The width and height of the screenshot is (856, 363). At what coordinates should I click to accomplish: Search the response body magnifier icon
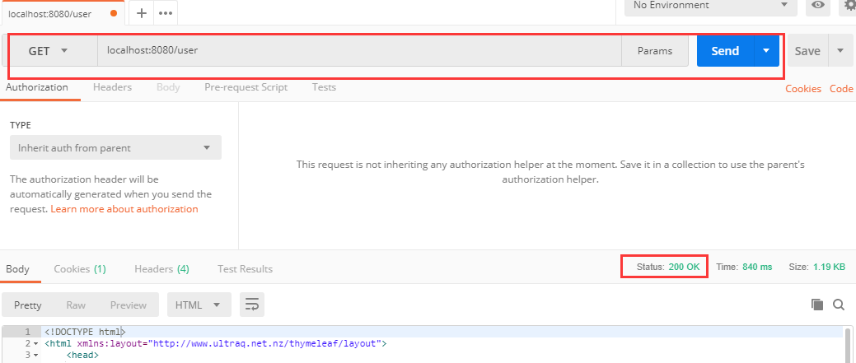839,305
